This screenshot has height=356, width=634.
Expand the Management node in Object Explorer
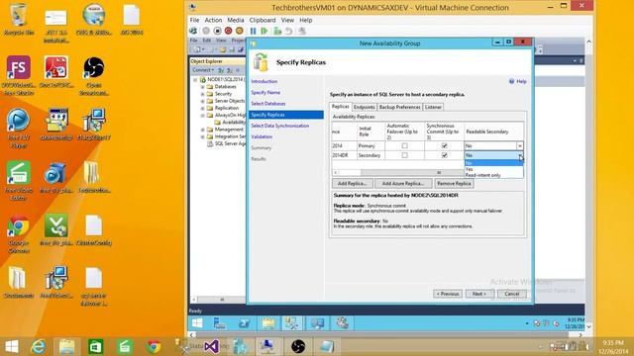click(x=202, y=130)
